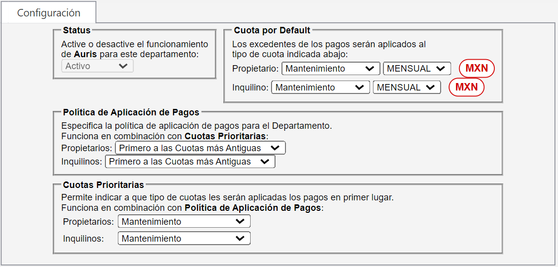558x267 pixels.
Task: Open the Status dropdown showing Activo
Action: (97, 66)
